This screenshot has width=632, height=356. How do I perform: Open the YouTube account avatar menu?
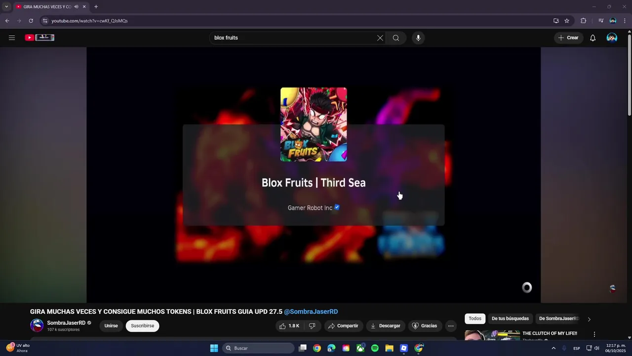click(612, 38)
